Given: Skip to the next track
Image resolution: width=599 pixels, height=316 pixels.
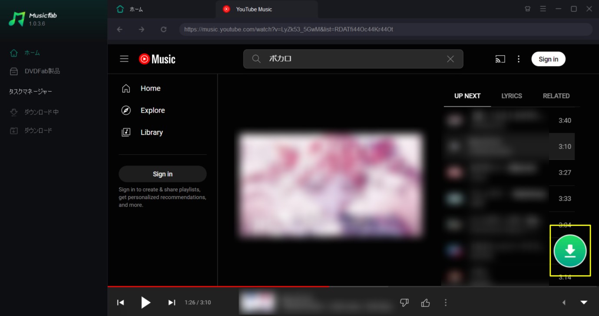Looking at the screenshot, I should click(x=172, y=303).
